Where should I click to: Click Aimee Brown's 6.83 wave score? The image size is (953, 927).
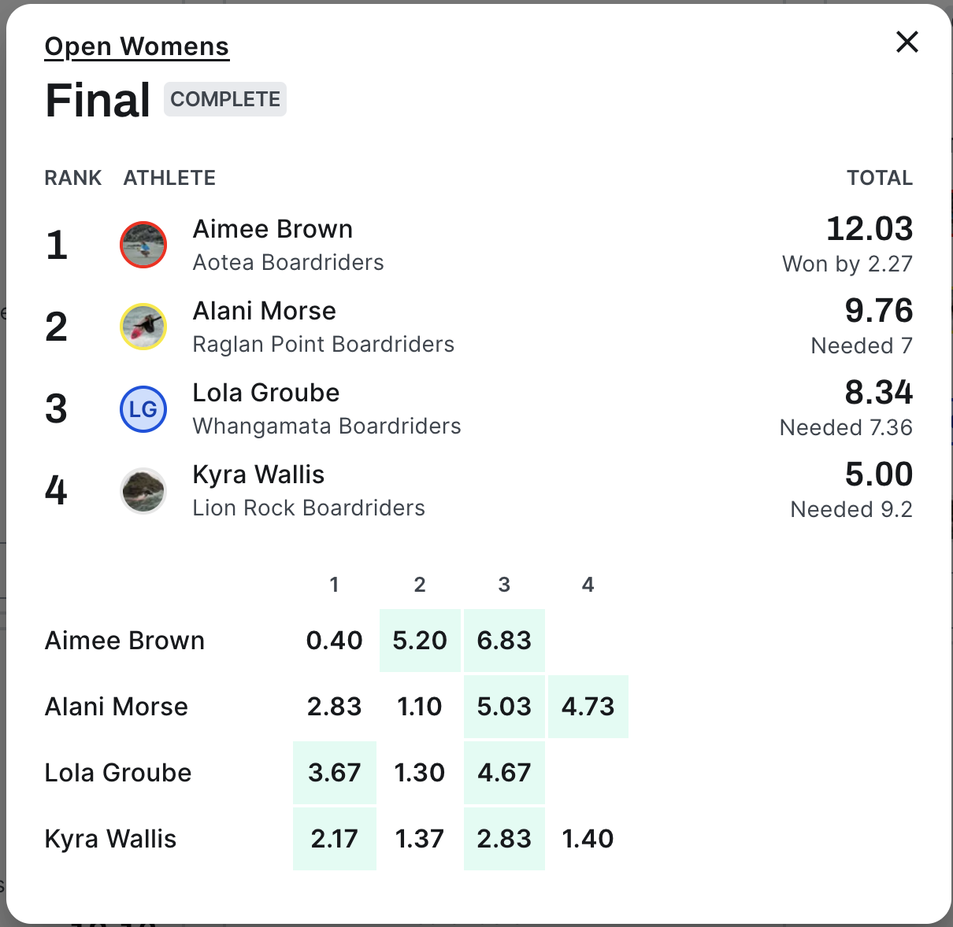(x=504, y=641)
